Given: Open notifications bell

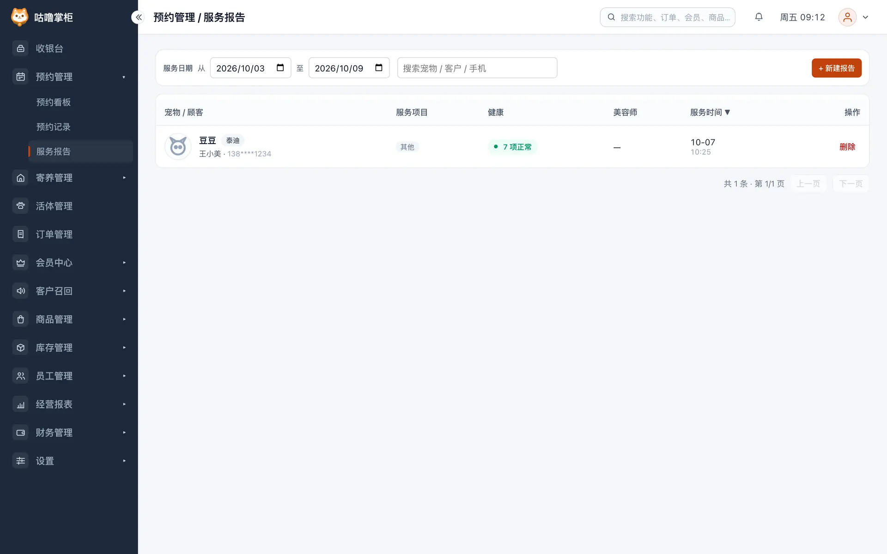Looking at the screenshot, I should (x=759, y=17).
